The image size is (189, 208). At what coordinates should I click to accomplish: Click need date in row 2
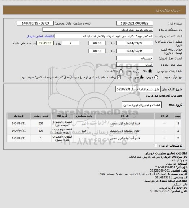point(18,131)
